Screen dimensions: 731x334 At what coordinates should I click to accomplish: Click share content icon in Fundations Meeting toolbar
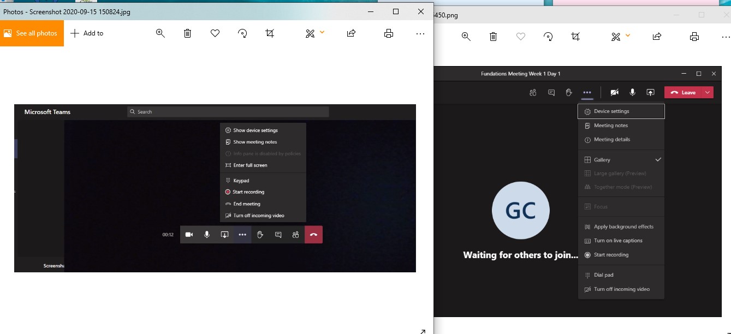(650, 93)
